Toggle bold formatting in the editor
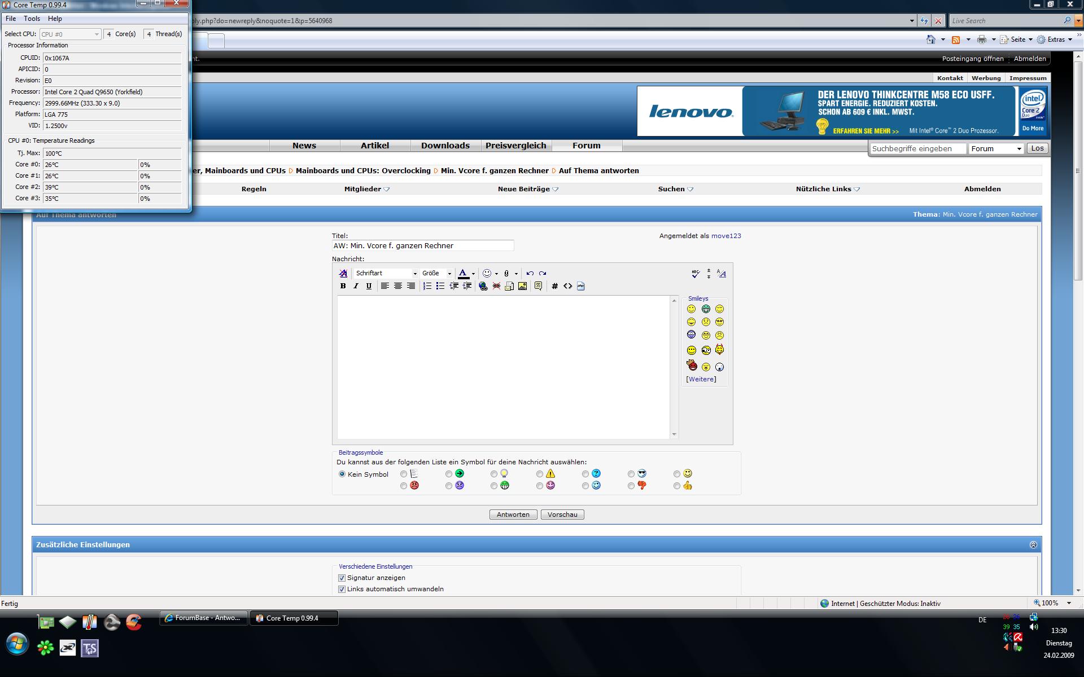The height and width of the screenshot is (677, 1084). pos(343,286)
